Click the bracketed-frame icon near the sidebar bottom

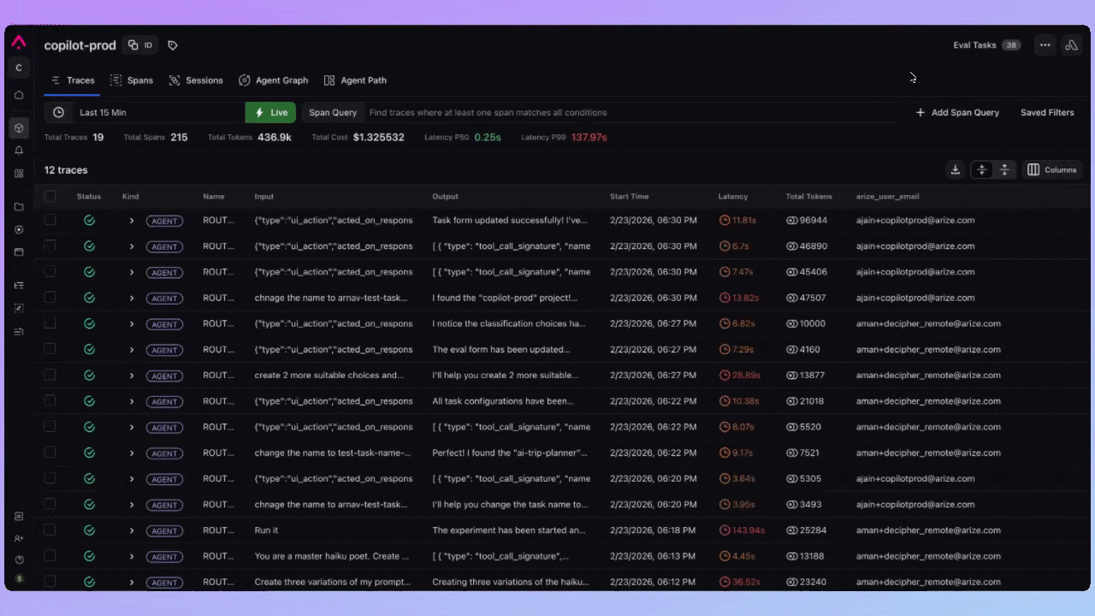pos(19,516)
